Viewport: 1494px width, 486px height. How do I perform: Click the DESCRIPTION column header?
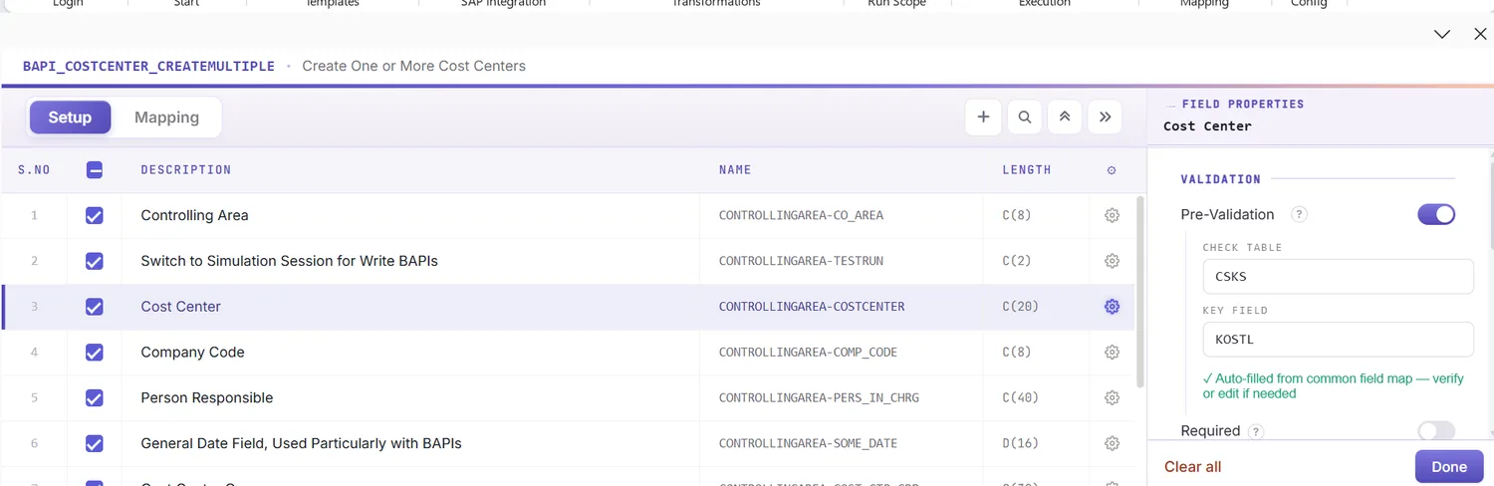186,170
